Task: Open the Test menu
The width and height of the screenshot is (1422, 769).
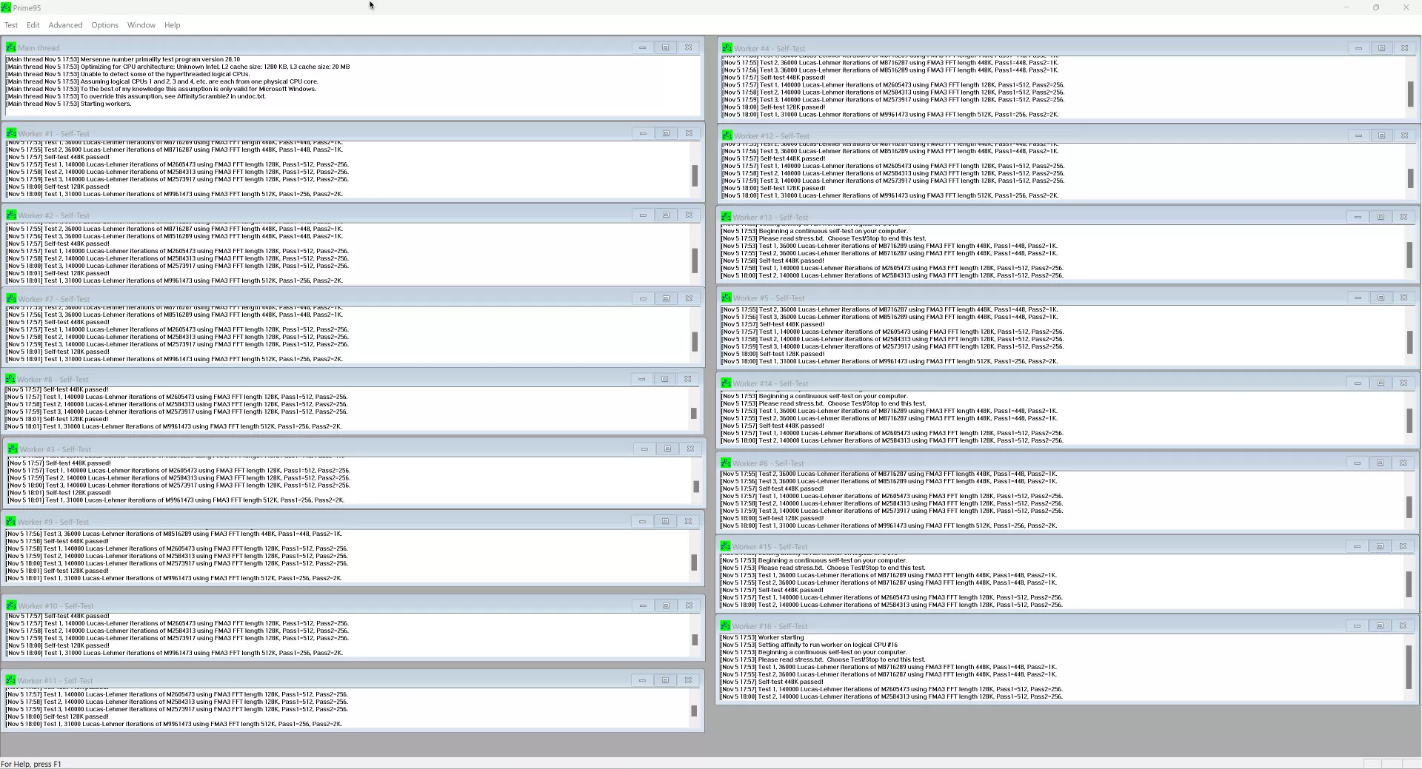Action: 11,25
